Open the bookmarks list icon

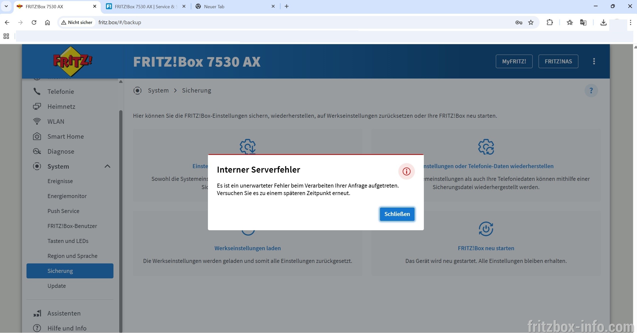coord(570,22)
